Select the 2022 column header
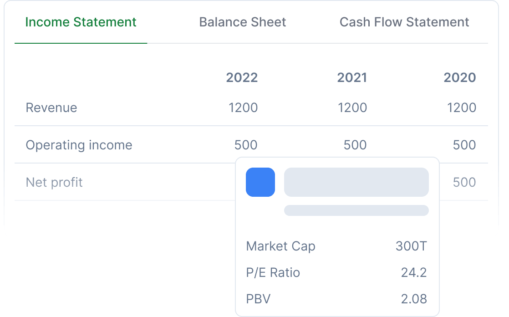Viewport: 509px width, 317px height. 242,77
